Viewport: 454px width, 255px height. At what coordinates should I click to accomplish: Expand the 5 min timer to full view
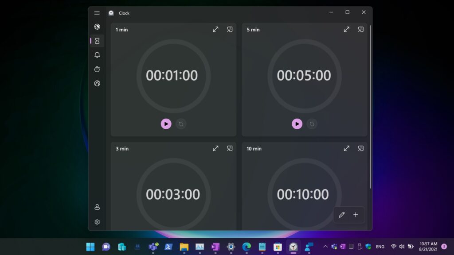(347, 30)
